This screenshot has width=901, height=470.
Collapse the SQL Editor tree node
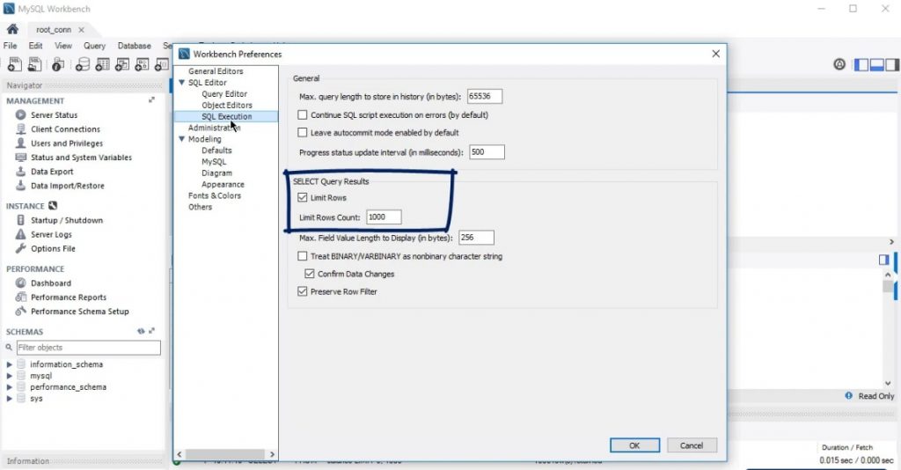click(182, 83)
